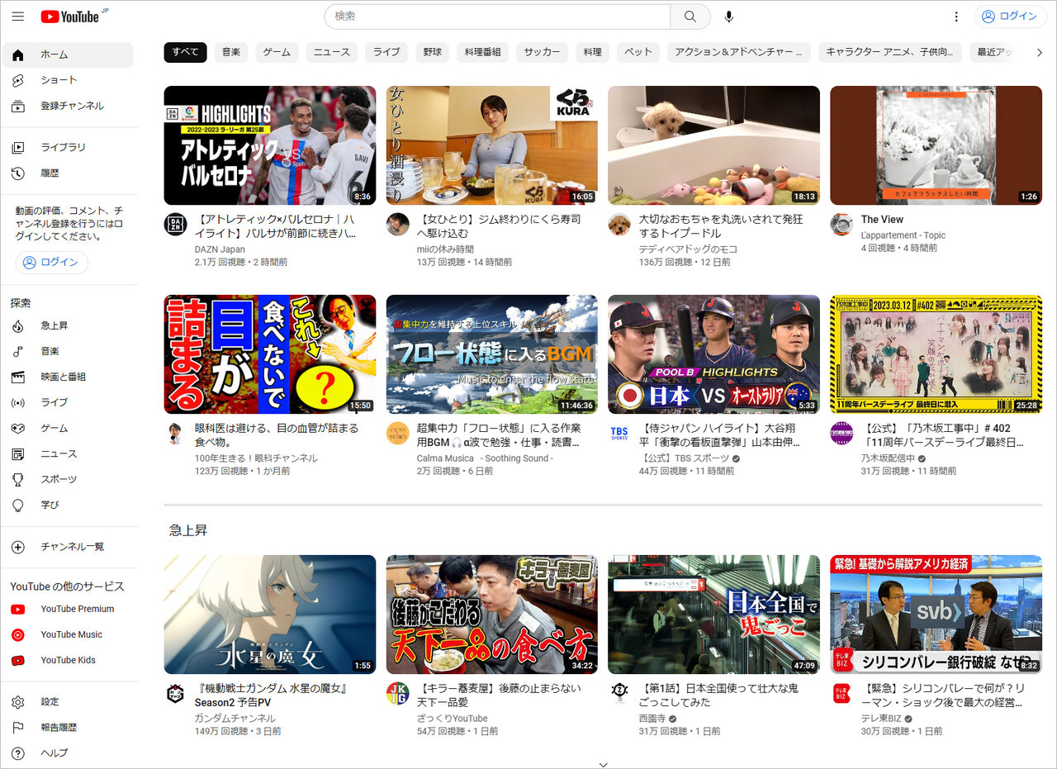Open ニュース in explore sidebar
Viewport: 1057px width, 769px height.
pos(68,453)
